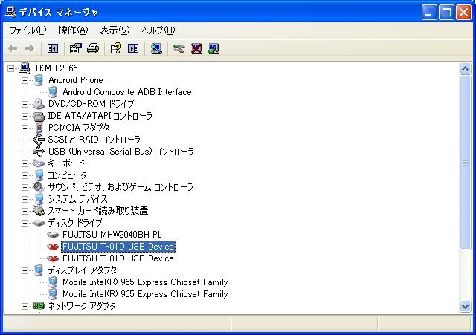This screenshot has width=476, height=335.
Task: Open the ヘルプ(H) menu
Action: point(158,30)
